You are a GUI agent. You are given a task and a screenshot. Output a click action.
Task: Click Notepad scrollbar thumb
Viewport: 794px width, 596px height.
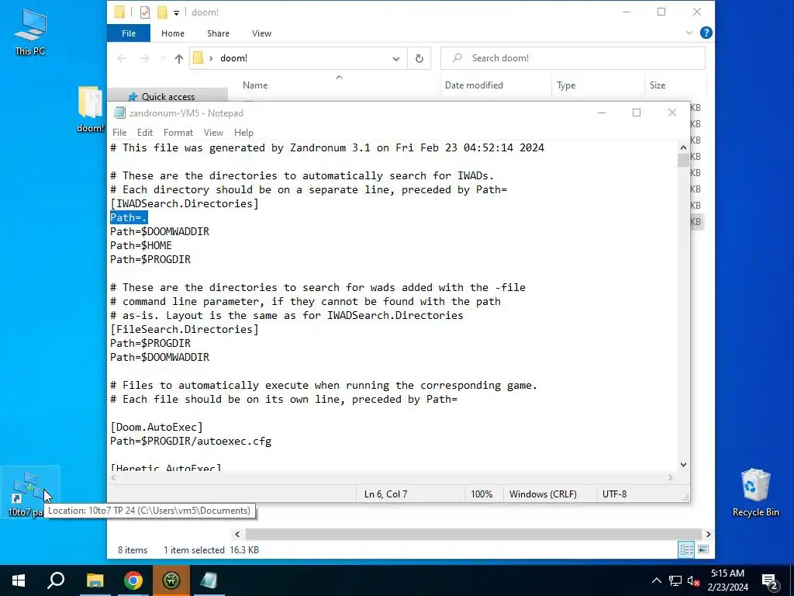684,160
